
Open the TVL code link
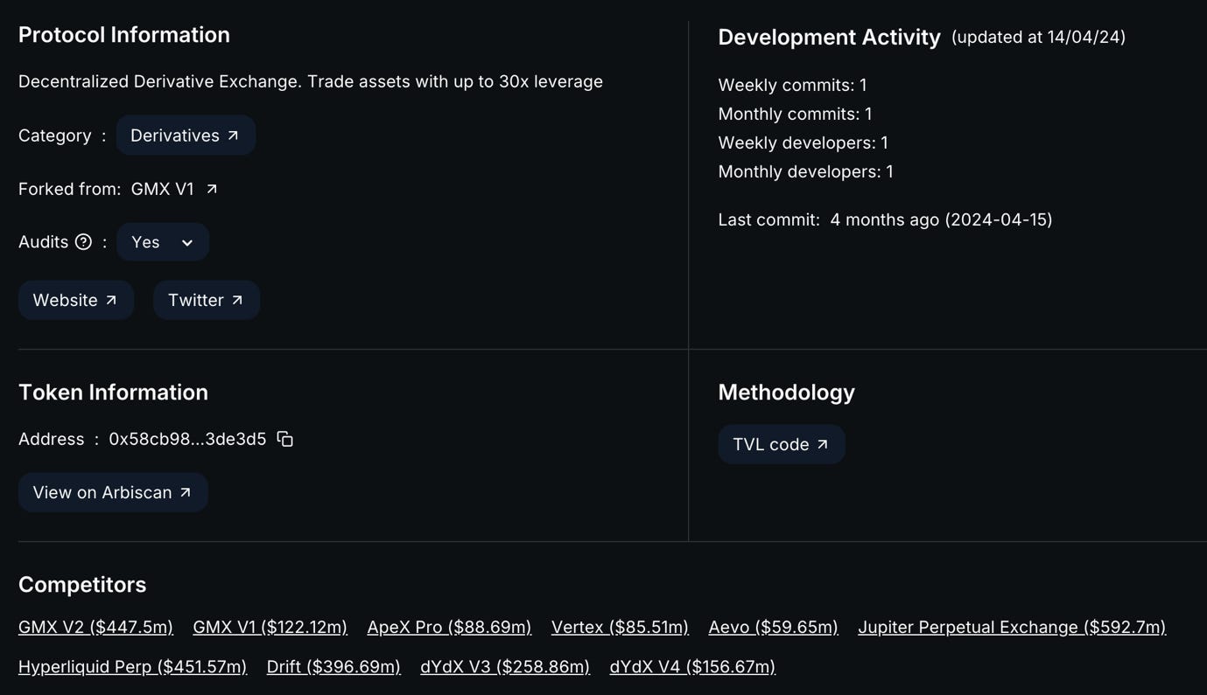[x=782, y=444]
